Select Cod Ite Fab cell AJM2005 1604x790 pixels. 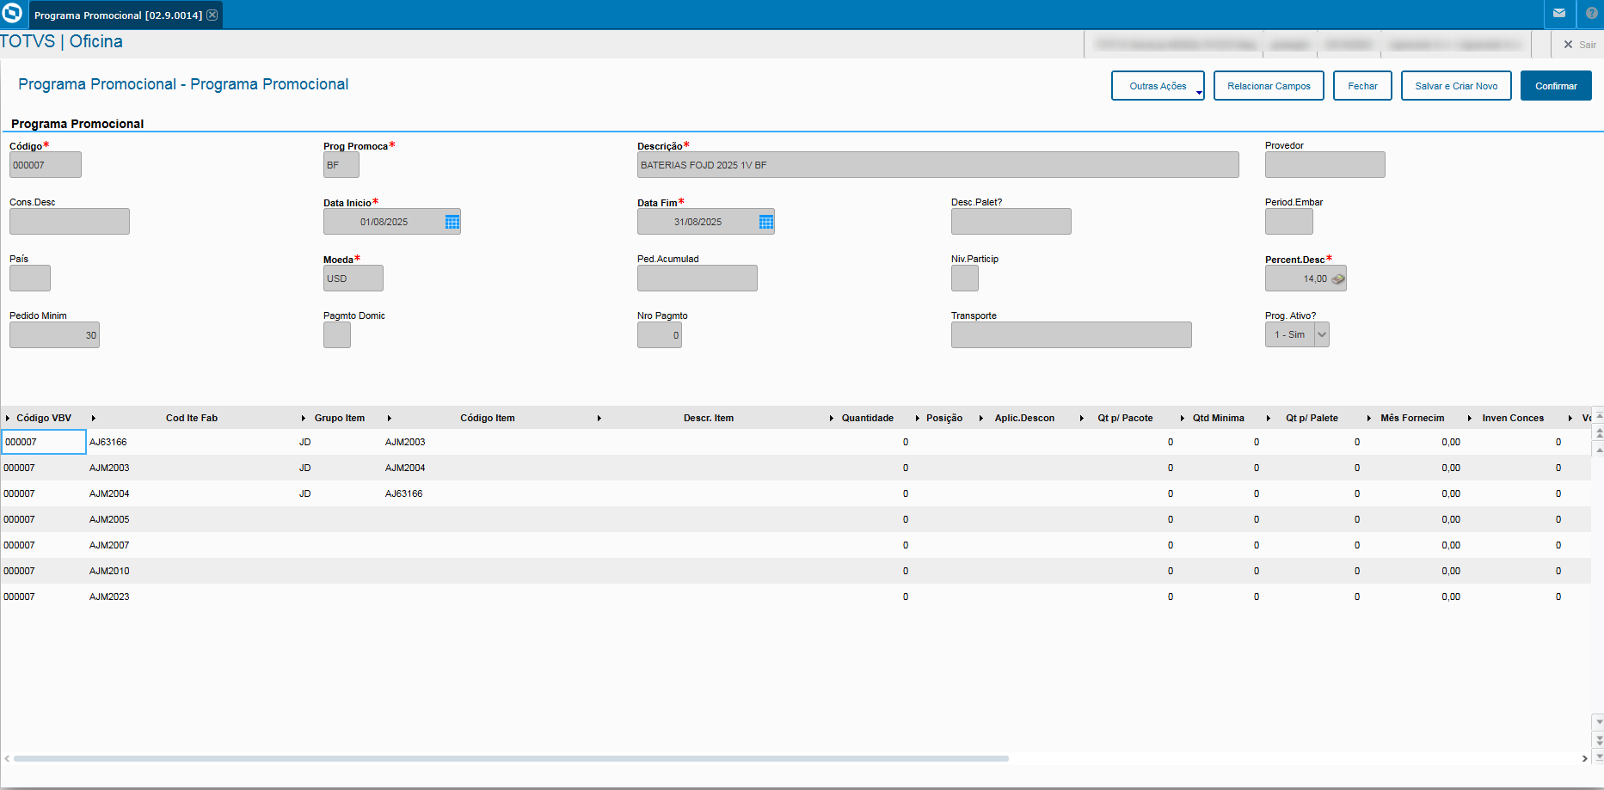191,519
